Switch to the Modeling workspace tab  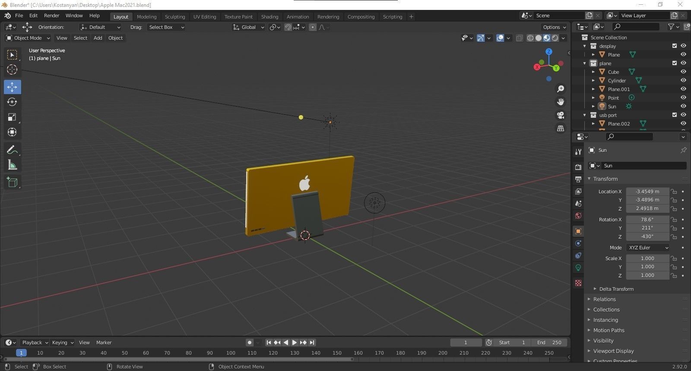point(146,17)
